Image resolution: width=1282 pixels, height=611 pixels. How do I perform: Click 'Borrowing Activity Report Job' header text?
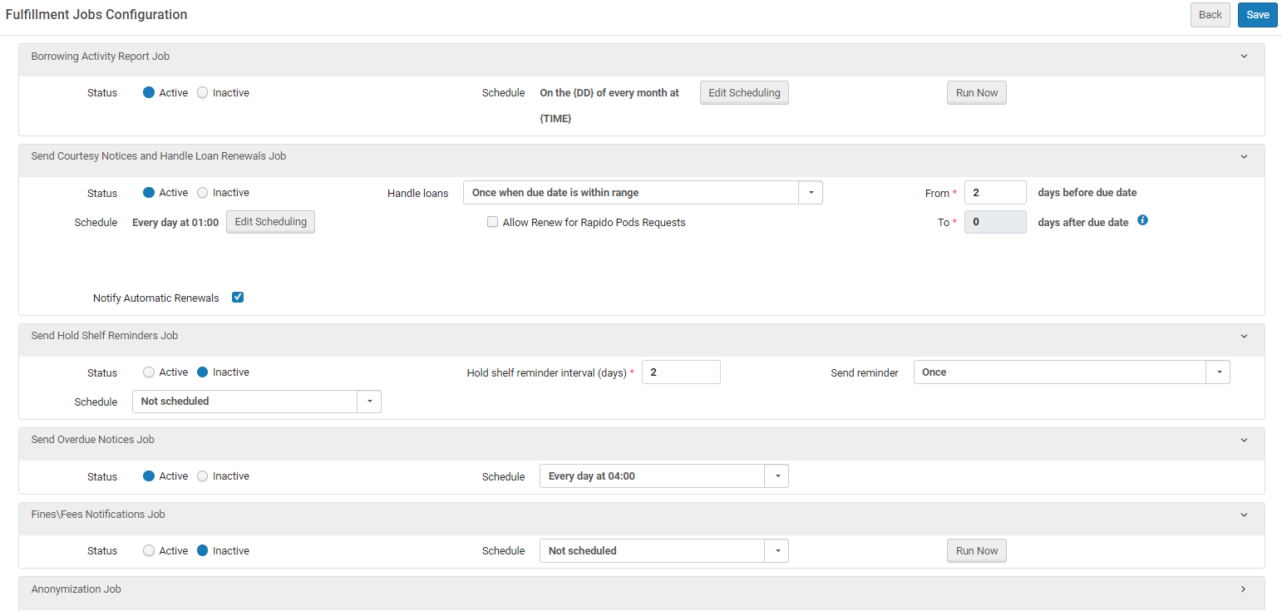click(101, 57)
